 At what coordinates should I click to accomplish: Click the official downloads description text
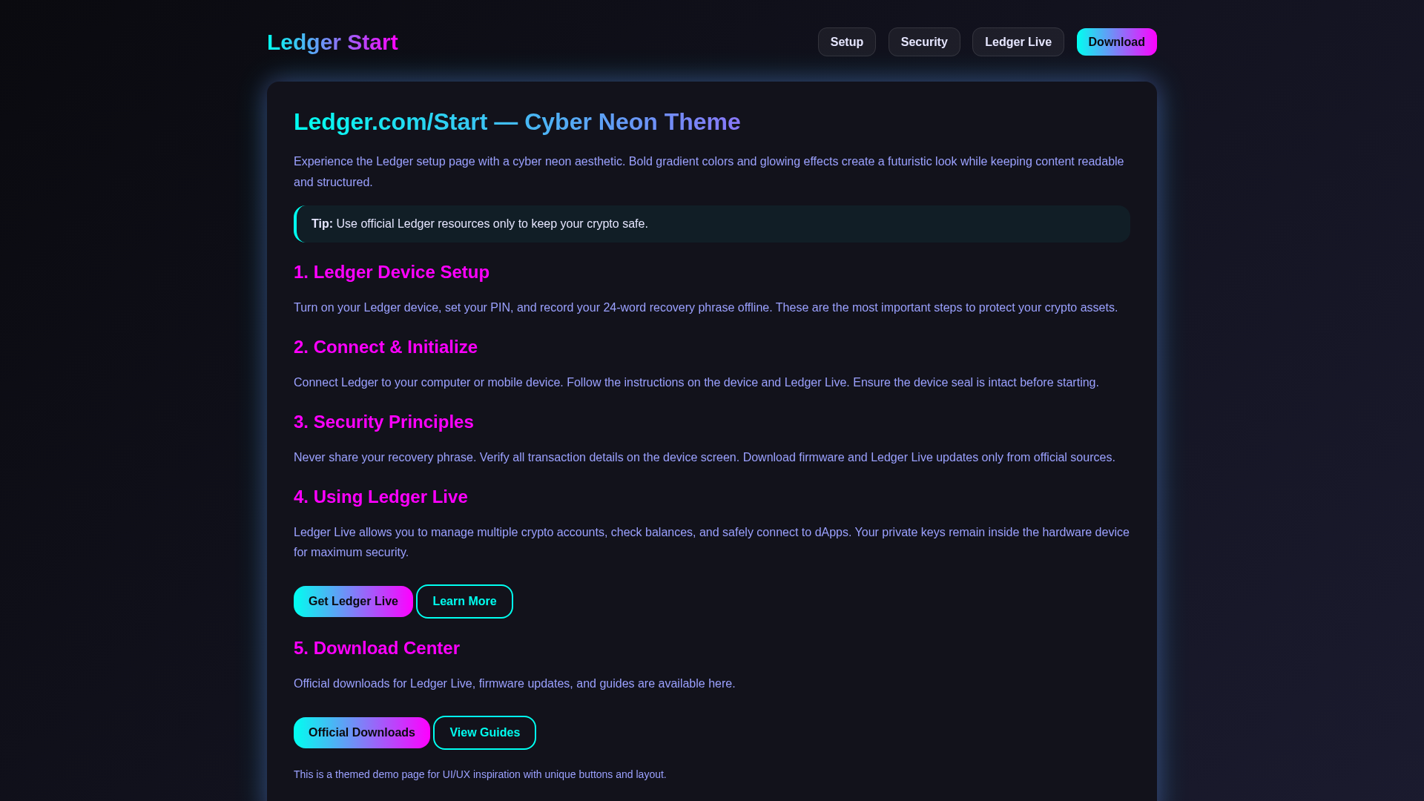[x=514, y=683]
